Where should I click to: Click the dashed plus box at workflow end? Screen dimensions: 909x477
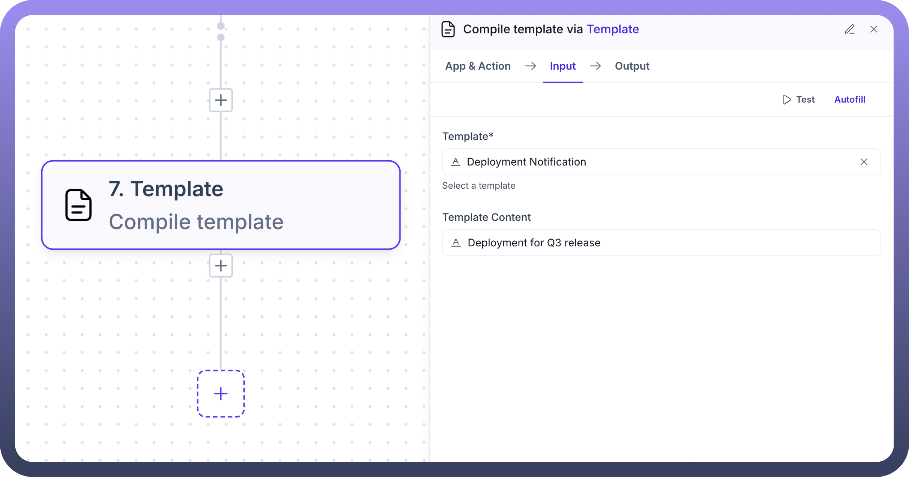[221, 394]
